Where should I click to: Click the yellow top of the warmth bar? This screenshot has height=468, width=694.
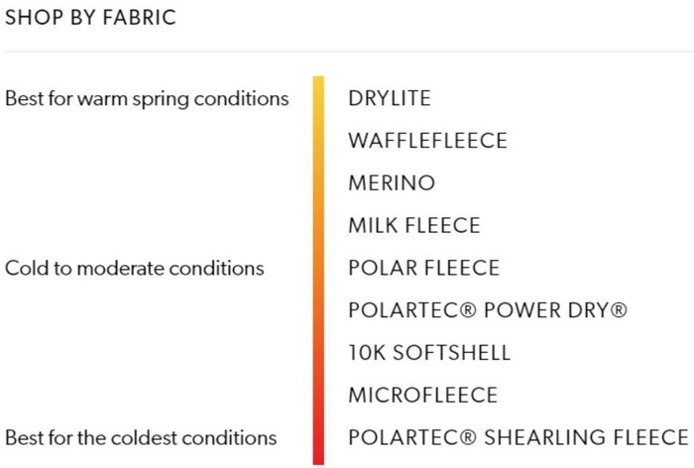tap(318, 83)
